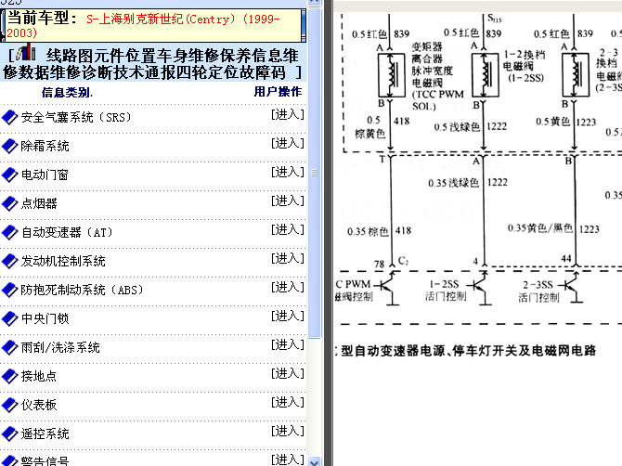Open [进入] for 仪表板
The width and height of the screenshot is (622, 466).
click(288, 402)
